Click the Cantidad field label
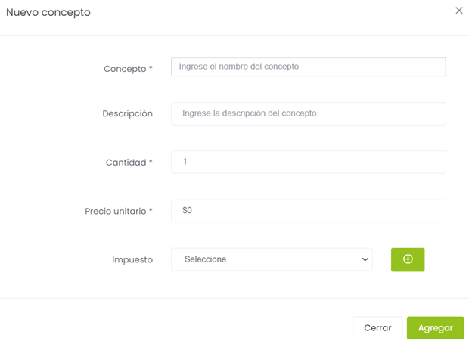 coord(125,163)
